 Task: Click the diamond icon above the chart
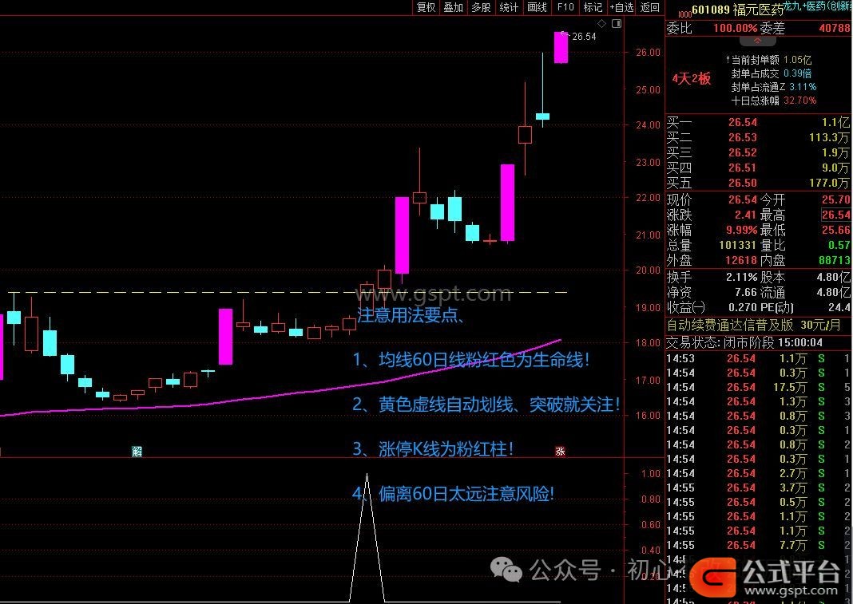pos(602,24)
